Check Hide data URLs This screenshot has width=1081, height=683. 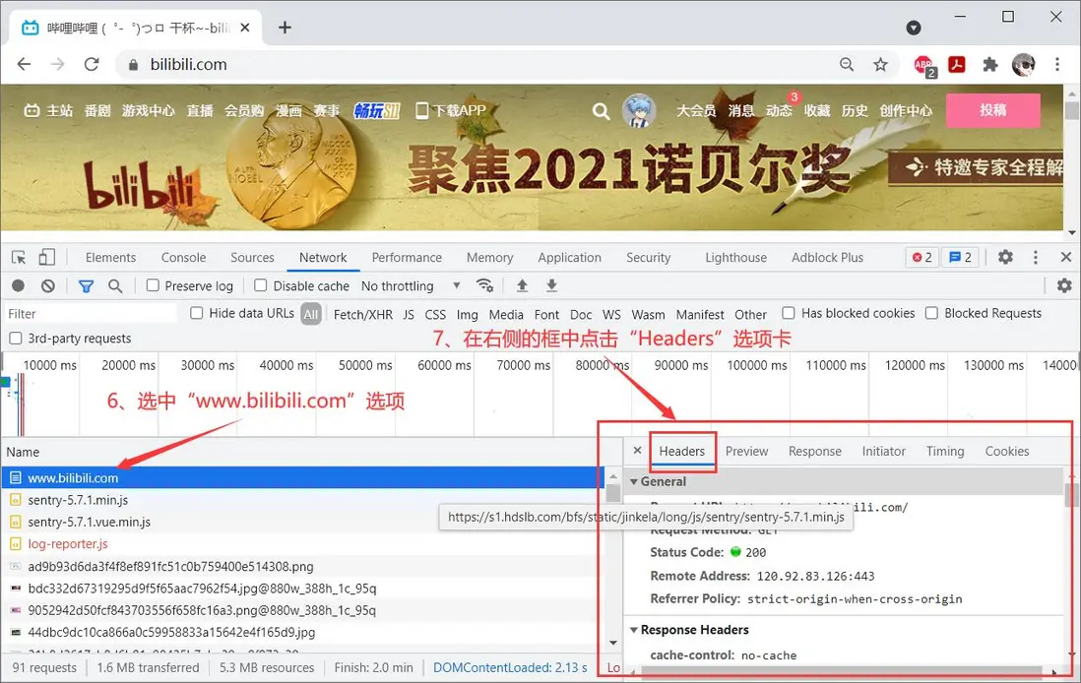197,313
